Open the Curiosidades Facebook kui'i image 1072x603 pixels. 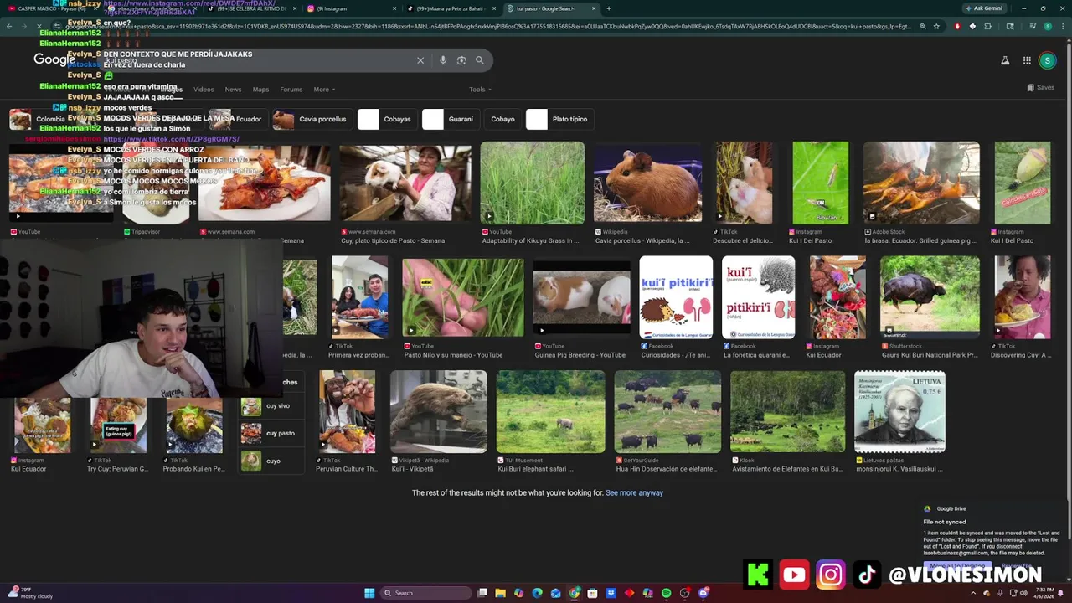pyautogui.click(x=676, y=297)
